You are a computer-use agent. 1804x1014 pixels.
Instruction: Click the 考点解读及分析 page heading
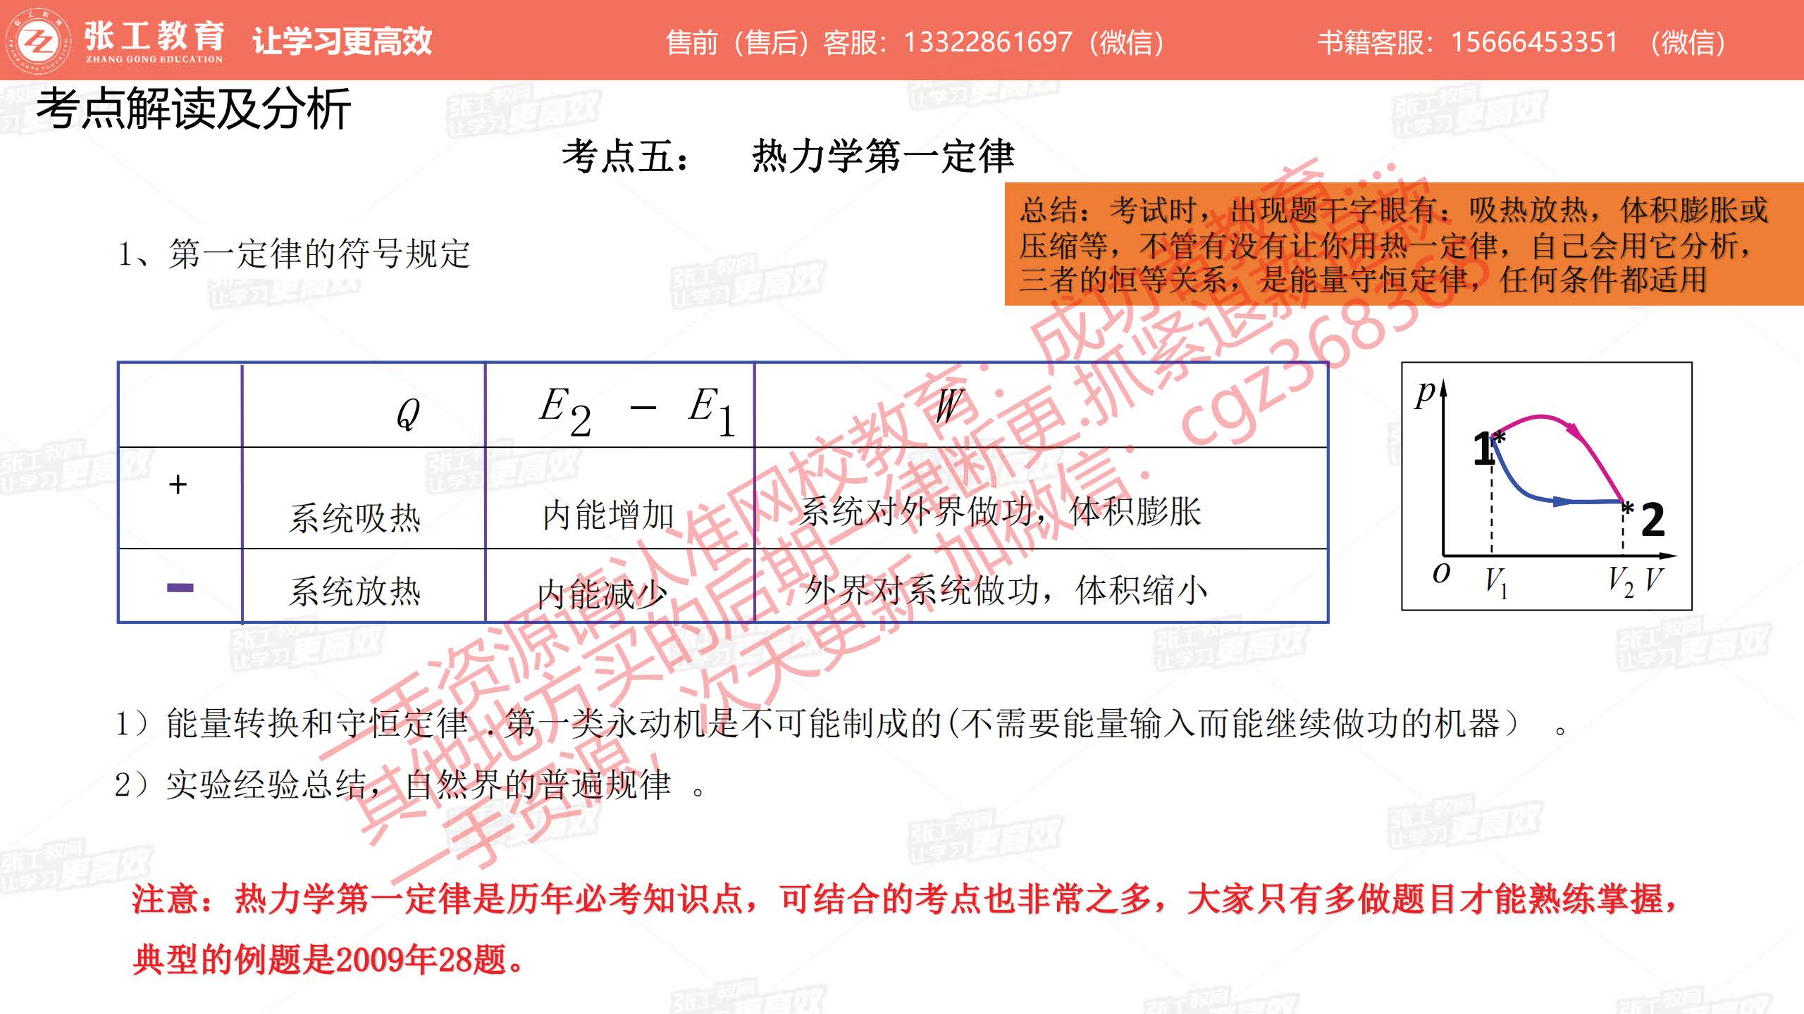193,109
